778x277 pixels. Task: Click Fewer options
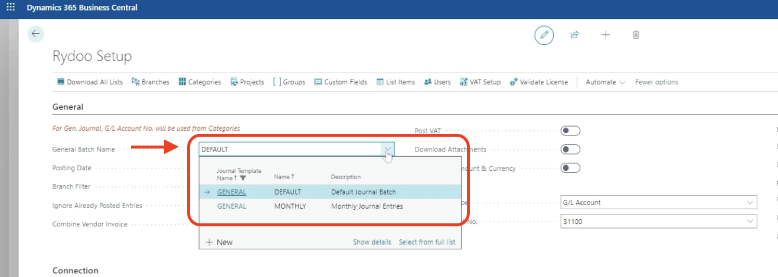coord(656,82)
